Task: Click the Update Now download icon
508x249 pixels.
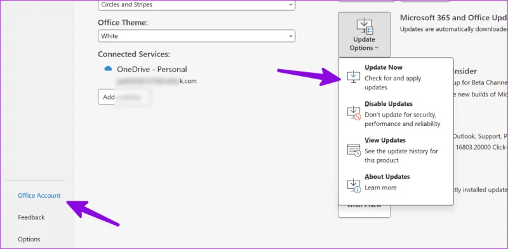Action: 354,77
